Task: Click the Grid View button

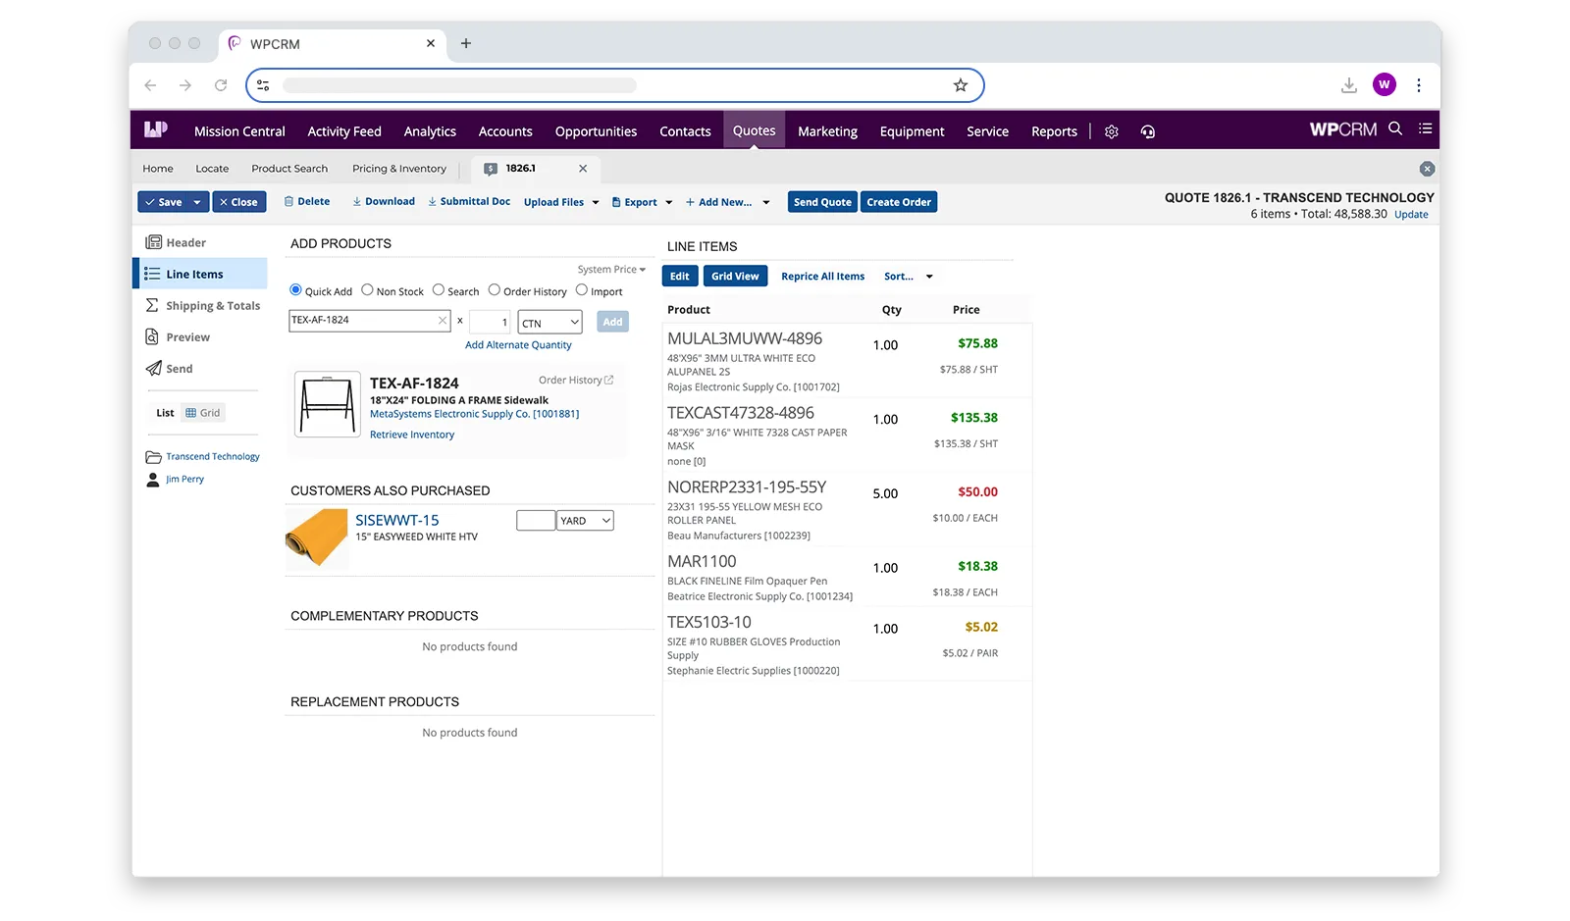Action: [735, 277]
